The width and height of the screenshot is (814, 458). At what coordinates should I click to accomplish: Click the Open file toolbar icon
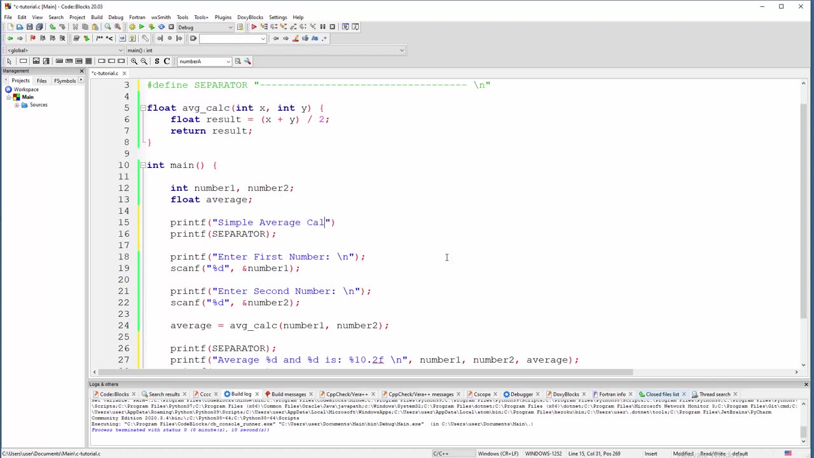20,27
